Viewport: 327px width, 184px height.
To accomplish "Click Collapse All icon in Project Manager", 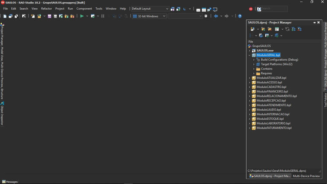I will [299, 29].
